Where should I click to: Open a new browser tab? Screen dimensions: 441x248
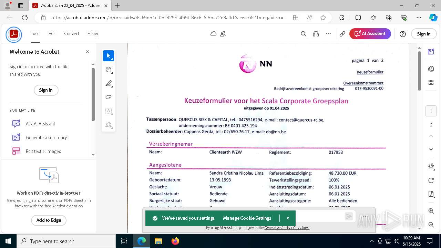click(117, 6)
